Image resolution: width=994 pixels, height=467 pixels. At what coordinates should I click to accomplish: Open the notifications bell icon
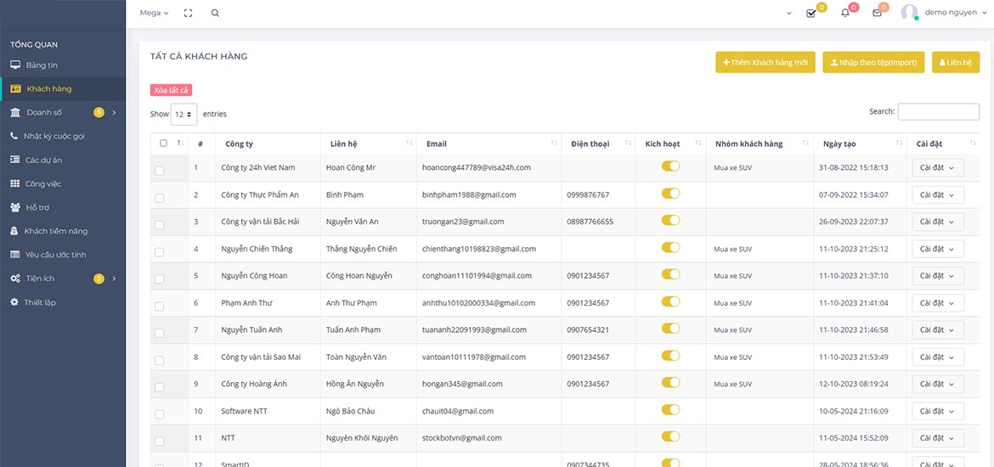845,13
